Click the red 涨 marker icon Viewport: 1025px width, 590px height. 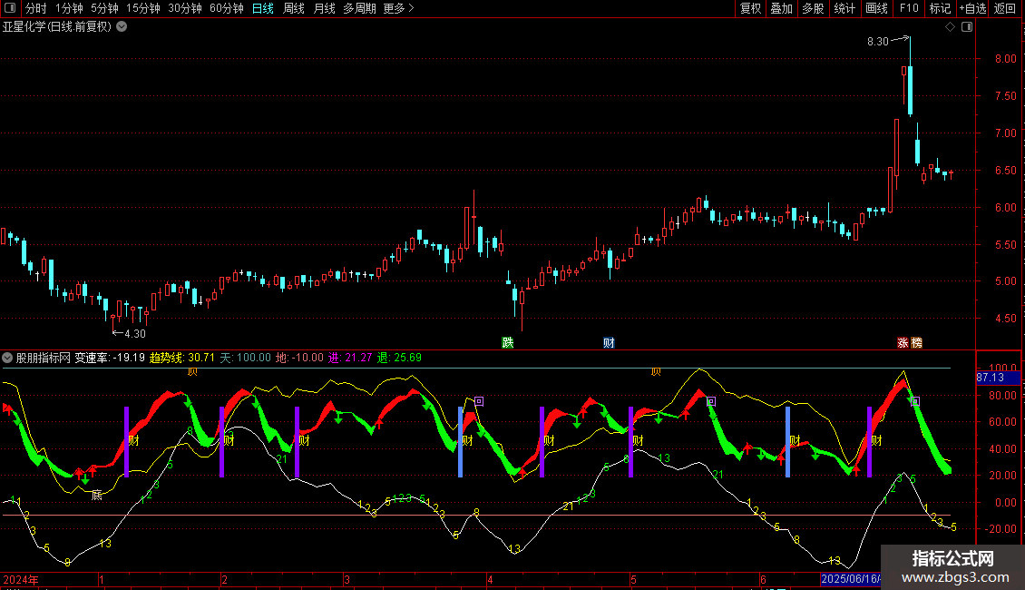click(x=903, y=342)
